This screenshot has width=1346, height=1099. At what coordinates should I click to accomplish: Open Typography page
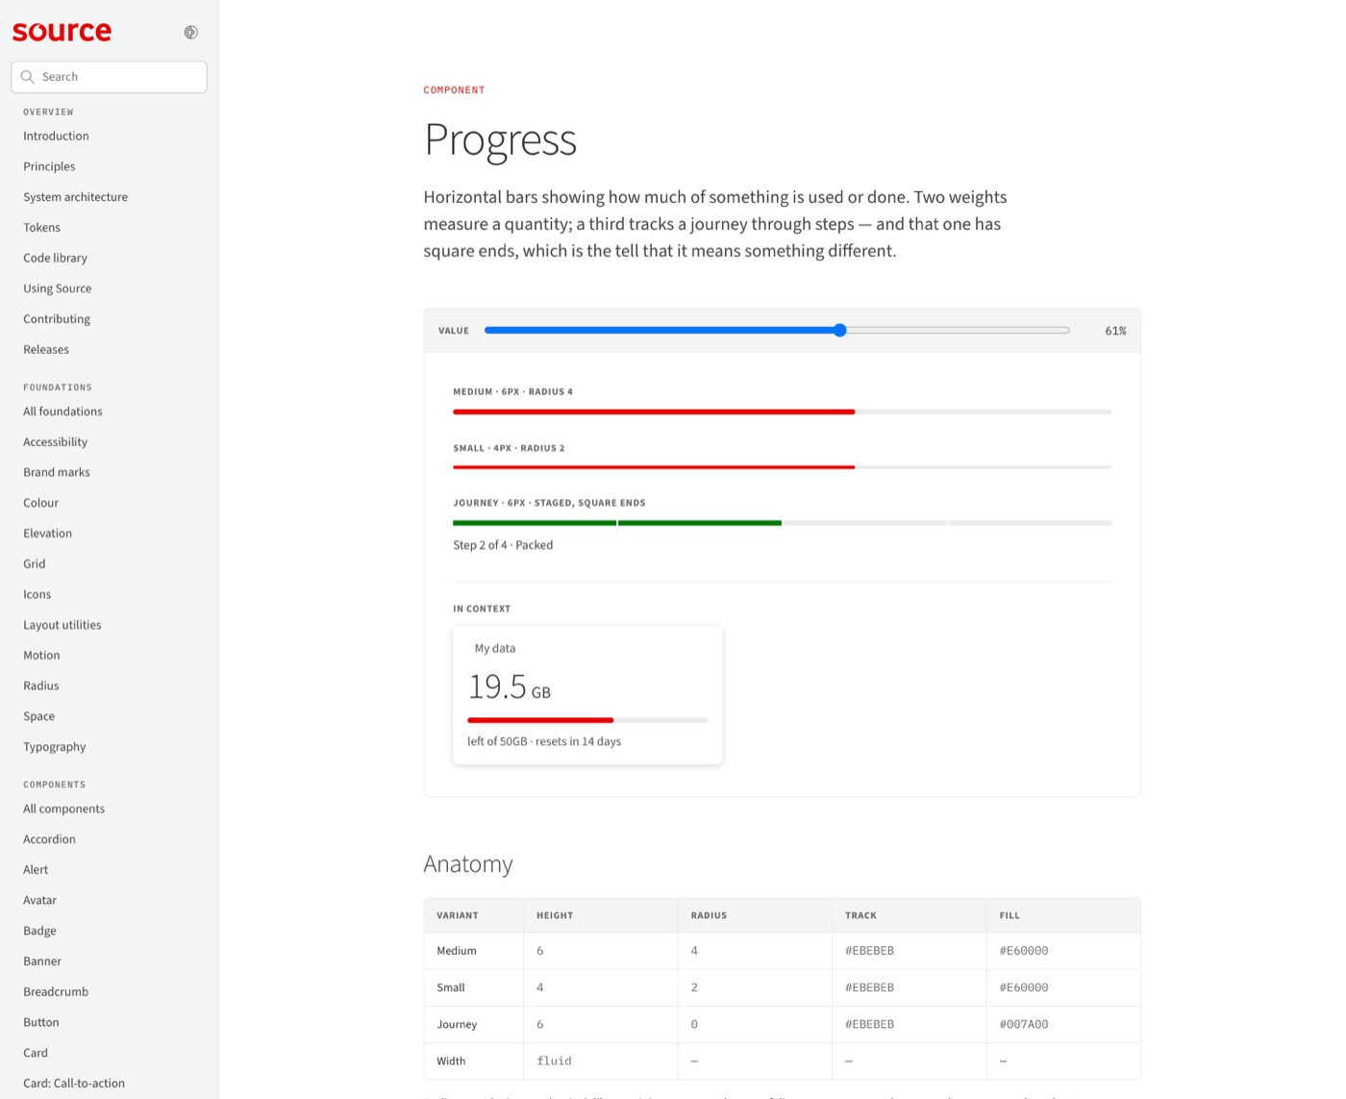tap(54, 747)
